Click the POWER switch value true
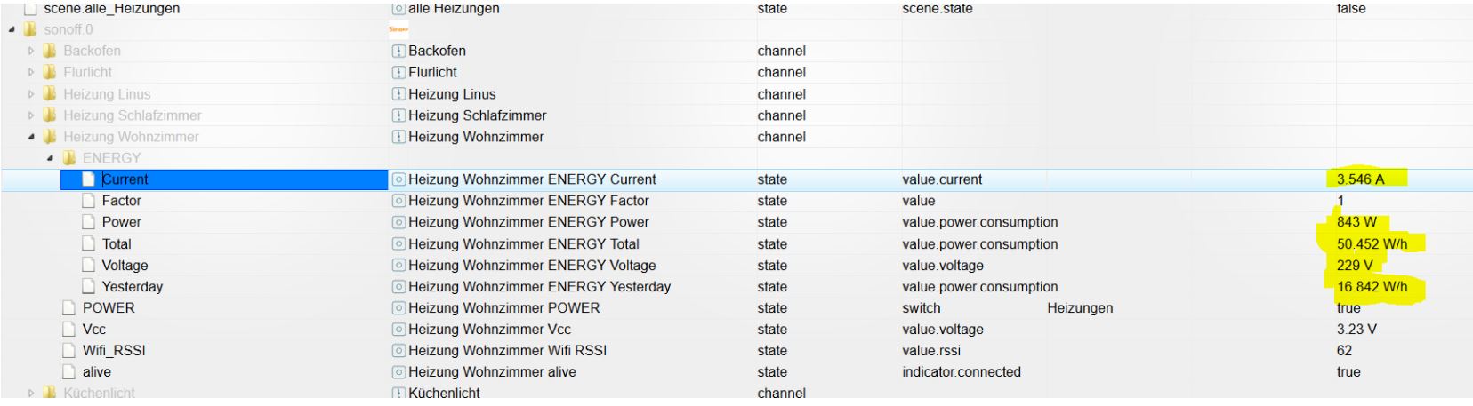Image resolution: width=1473 pixels, height=406 pixels. (x=1348, y=308)
